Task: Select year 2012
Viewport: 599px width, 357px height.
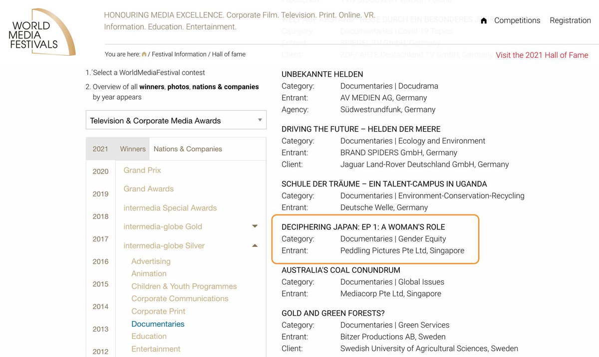Action: click(100, 352)
